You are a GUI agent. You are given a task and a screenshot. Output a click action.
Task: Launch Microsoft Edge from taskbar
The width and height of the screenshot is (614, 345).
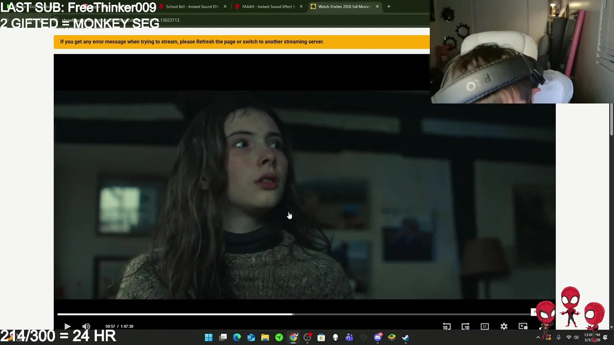tap(237, 338)
